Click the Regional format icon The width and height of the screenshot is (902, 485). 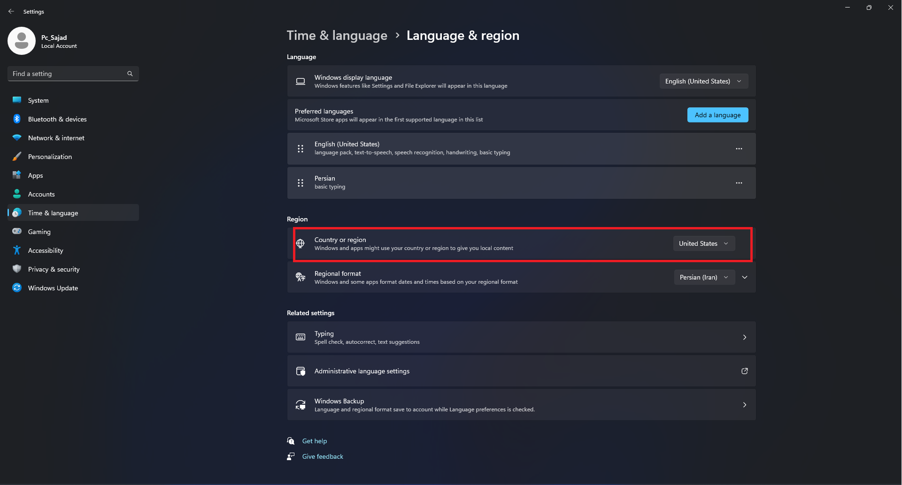pyautogui.click(x=301, y=277)
